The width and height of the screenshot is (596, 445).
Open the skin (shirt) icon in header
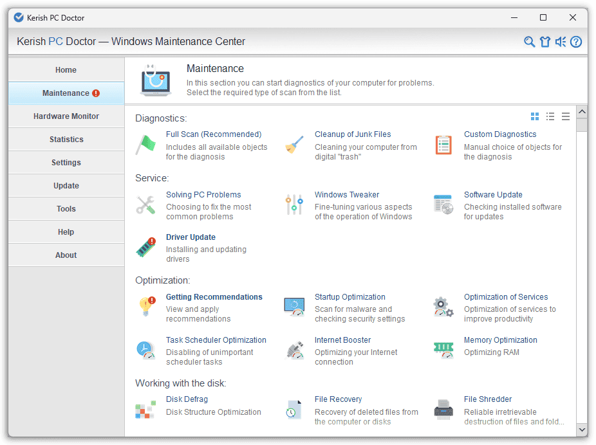(545, 42)
